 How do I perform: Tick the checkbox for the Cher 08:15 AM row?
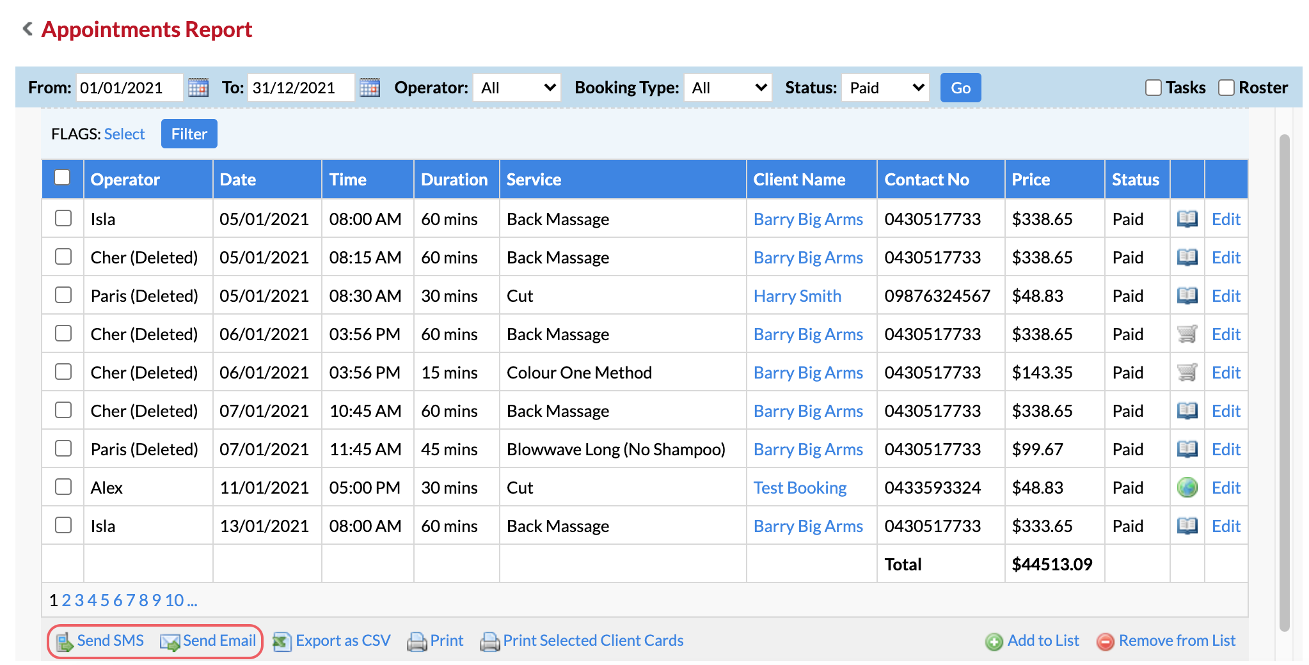point(63,256)
